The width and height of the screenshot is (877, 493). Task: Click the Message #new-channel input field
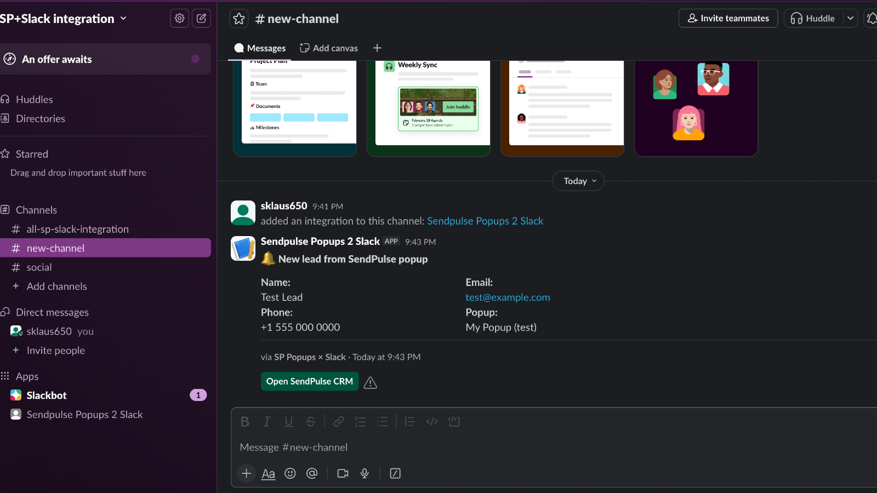tap(554, 447)
